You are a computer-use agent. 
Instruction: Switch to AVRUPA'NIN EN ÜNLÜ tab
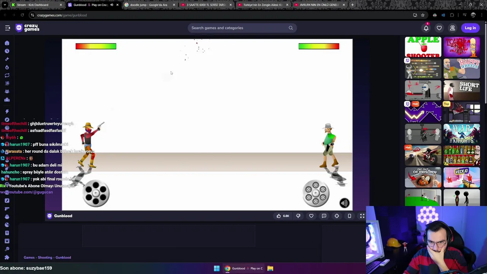click(x=319, y=5)
